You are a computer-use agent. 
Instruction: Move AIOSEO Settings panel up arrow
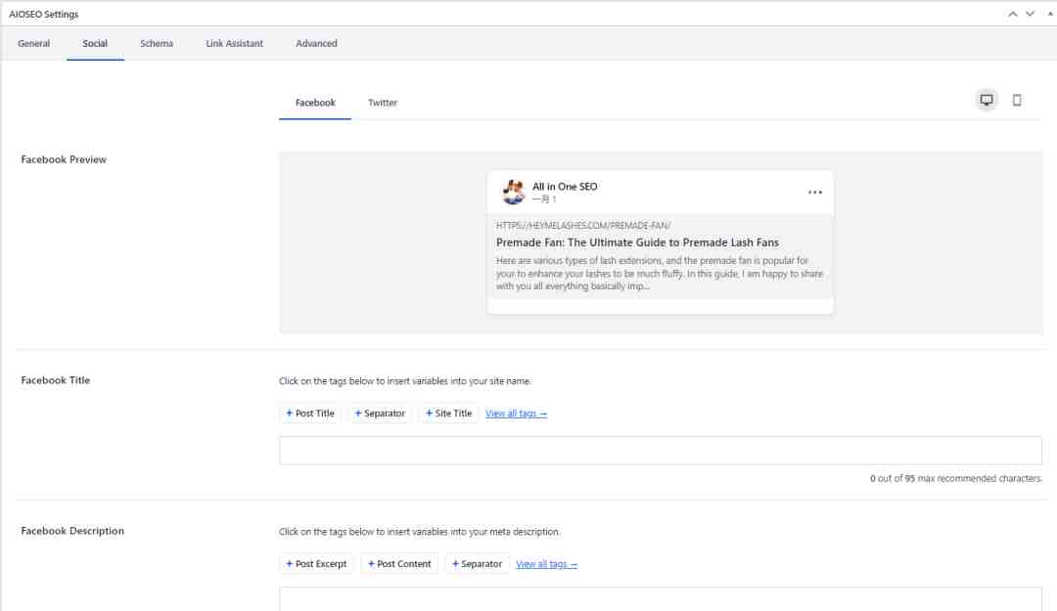[x=1013, y=14]
